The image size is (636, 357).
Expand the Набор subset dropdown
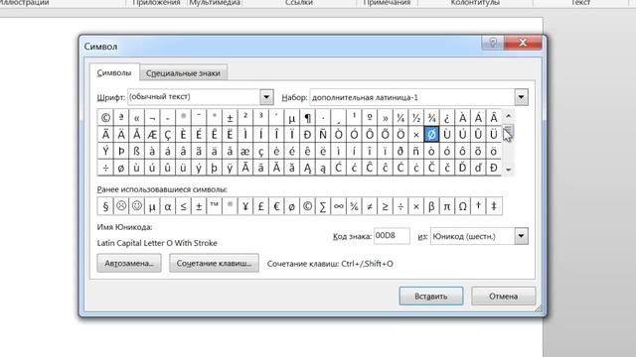tap(521, 97)
